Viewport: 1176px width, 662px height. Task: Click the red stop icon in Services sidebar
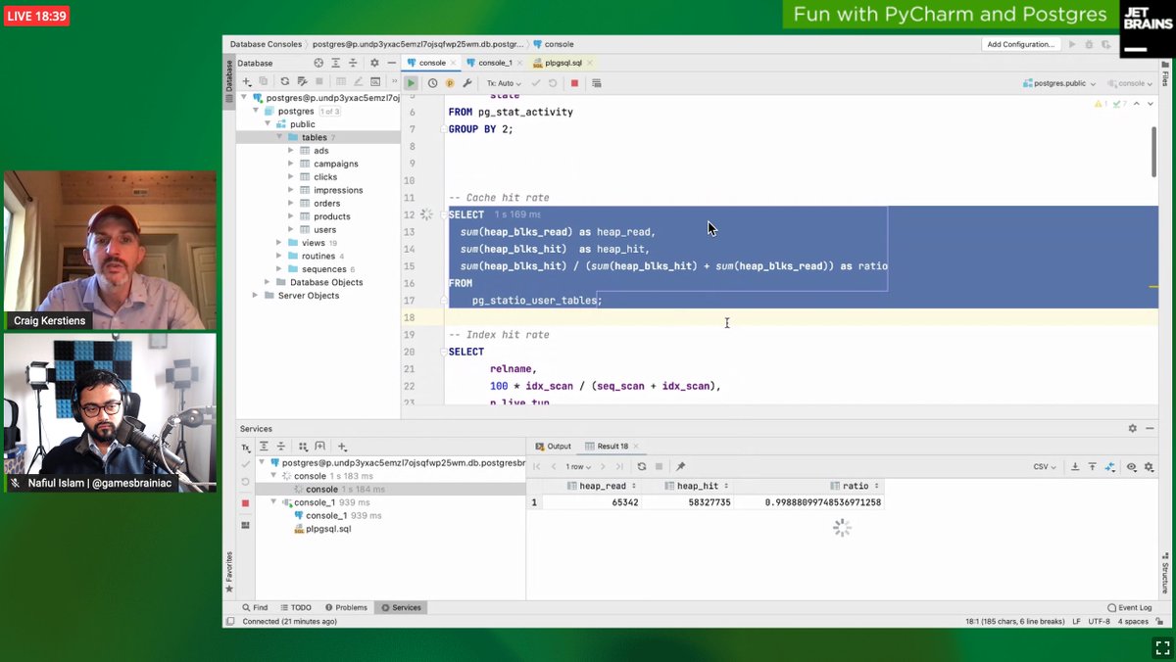pyautogui.click(x=245, y=503)
